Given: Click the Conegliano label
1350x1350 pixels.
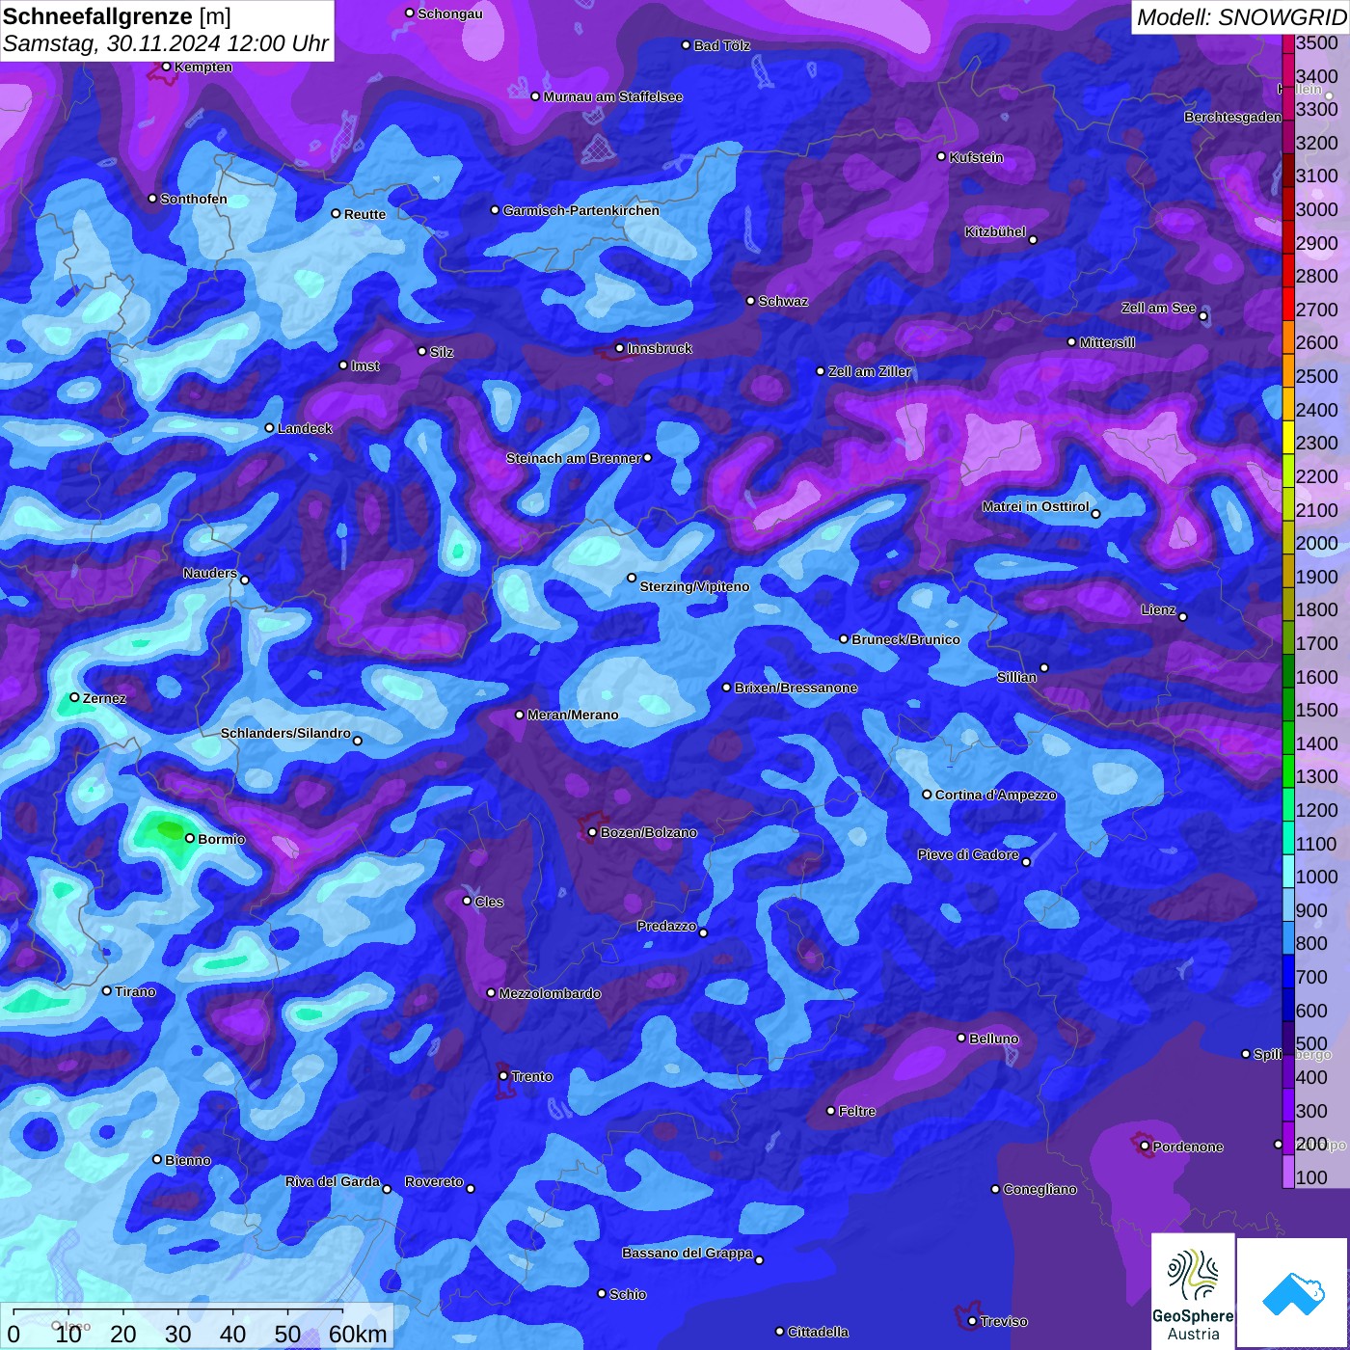Looking at the screenshot, I should point(1039,1189).
